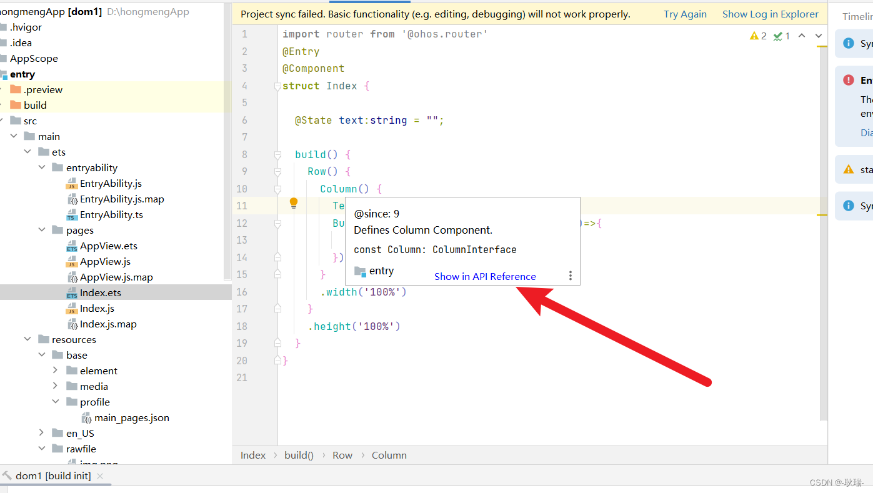Viewport: 873px width, 493px height.
Task: Open the tooltip's three-dot more options menu
Action: pos(570,276)
